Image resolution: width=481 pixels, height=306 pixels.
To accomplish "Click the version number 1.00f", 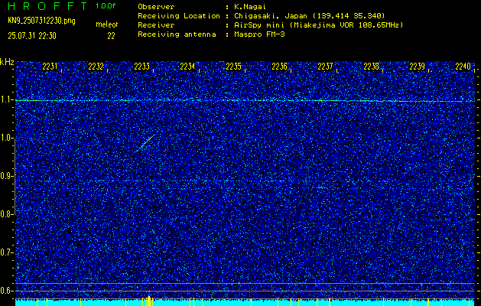I will coord(106,6).
